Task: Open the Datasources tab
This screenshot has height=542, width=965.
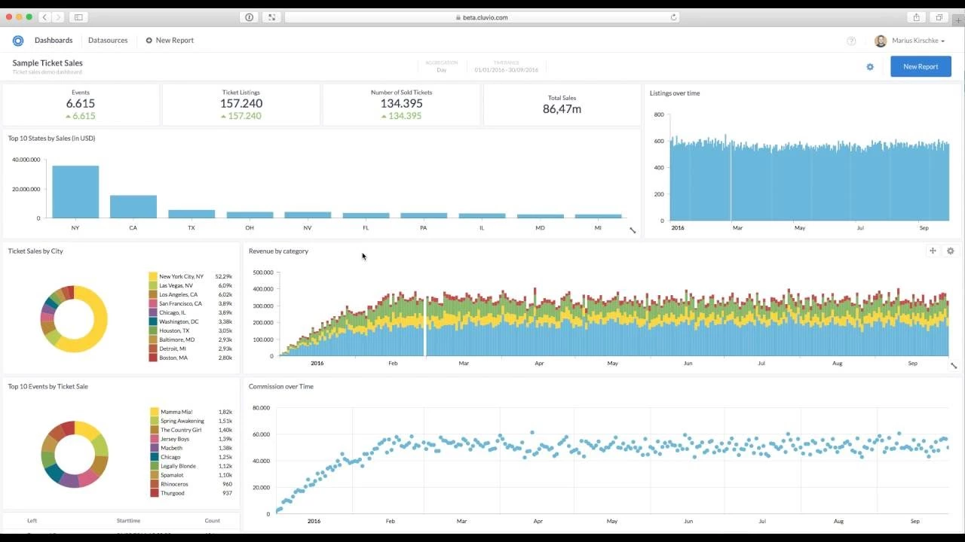Action: coord(108,41)
